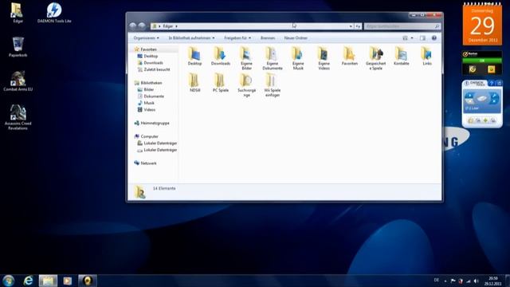
Task: Click the DE language indicator in taskbar
Action: pos(436,280)
